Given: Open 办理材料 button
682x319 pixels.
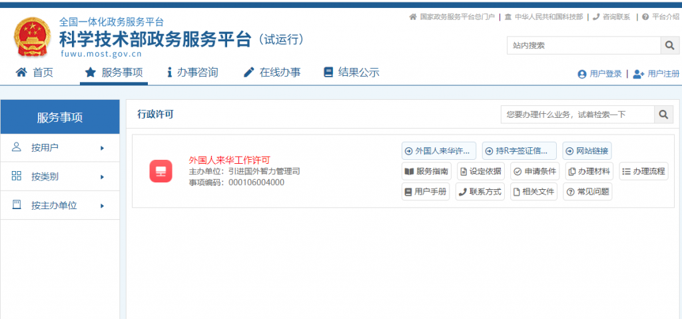Looking at the screenshot, I should (589, 171).
